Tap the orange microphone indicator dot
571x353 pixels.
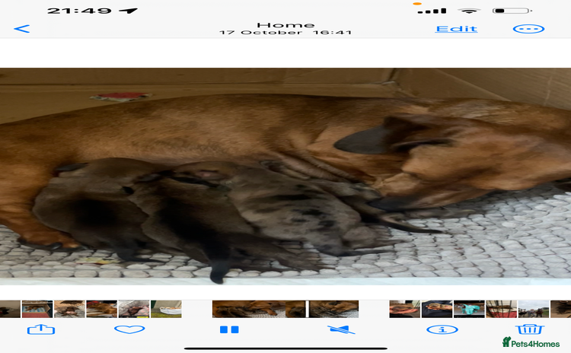[x=417, y=4]
